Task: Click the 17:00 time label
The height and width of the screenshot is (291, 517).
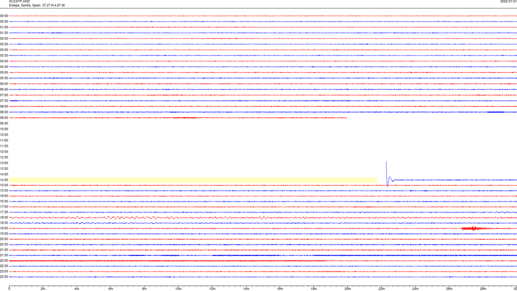Action: point(4,206)
